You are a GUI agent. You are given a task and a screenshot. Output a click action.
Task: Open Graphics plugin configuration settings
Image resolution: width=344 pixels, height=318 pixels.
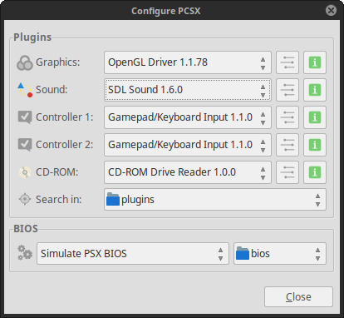pyautogui.click(x=287, y=62)
